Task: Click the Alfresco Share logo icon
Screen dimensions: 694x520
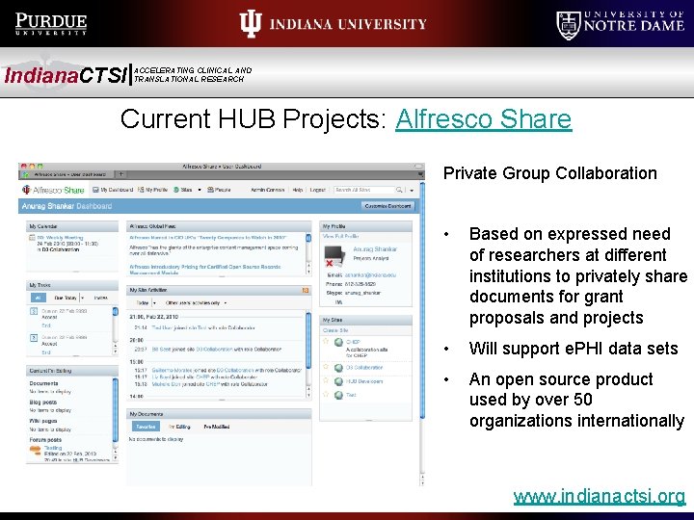Action: click(x=26, y=190)
